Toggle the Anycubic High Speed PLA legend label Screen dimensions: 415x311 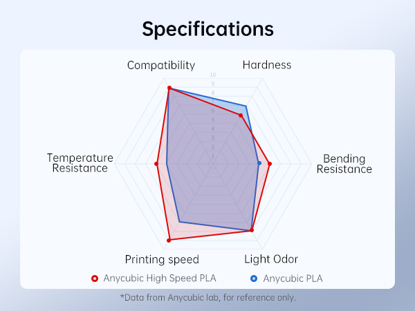tap(160, 279)
